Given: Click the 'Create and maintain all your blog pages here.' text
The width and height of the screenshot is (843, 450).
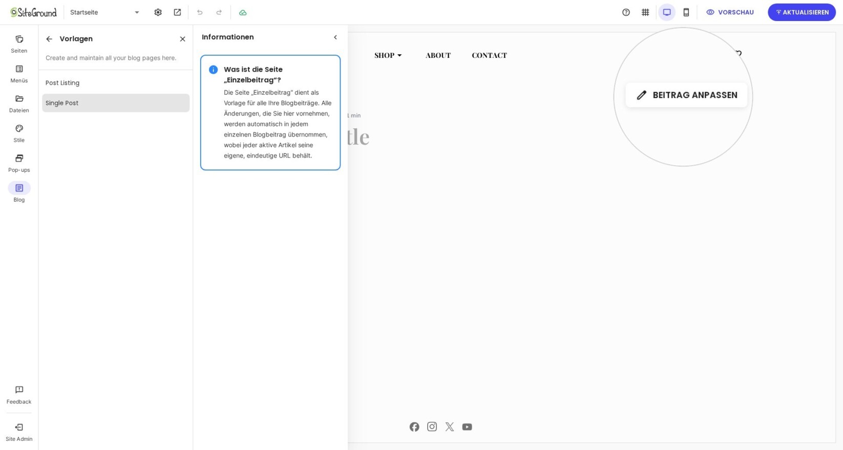Looking at the screenshot, I should pyautogui.click(x=111, y=58).
